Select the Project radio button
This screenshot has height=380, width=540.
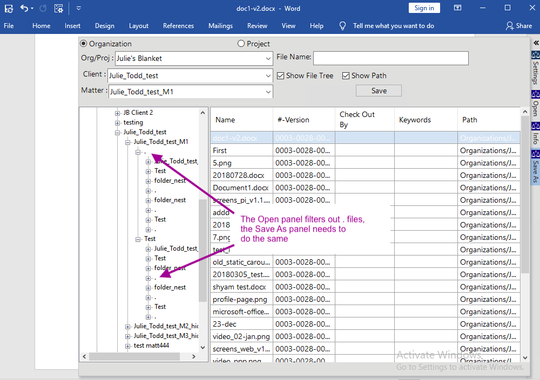[x=241, y=44]
